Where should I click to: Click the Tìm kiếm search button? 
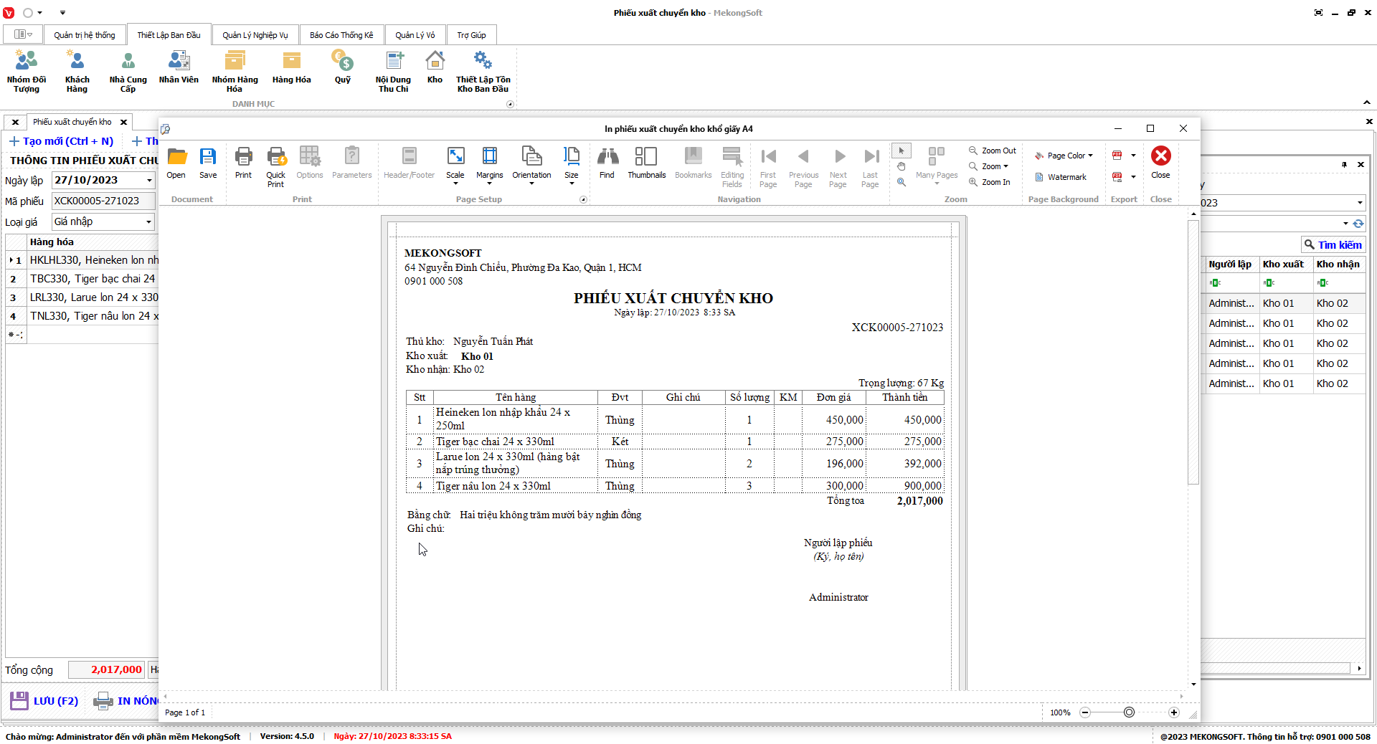coord(1333,245)
